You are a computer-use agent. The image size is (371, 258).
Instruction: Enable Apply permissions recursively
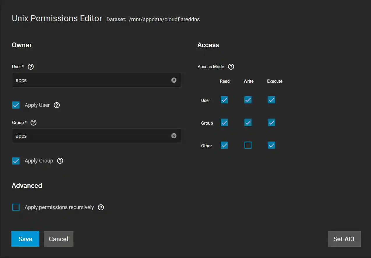pyautogui.click(x=16, y=207)
